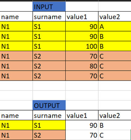Viewport: 131px width, 140px height.
Task: Select the first orange S2 input cell
Action: pos(49,56)
